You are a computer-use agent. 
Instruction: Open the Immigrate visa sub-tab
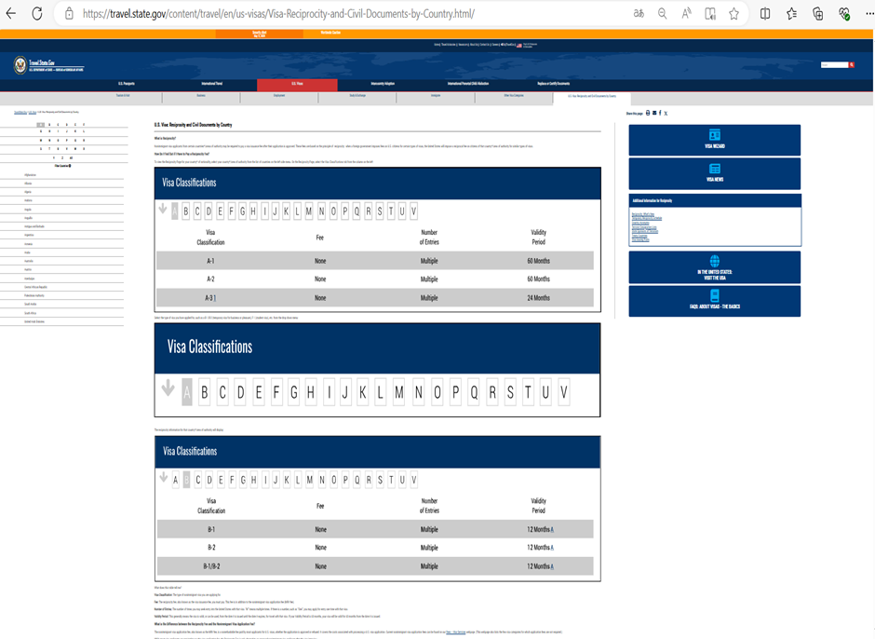pos(436,96)
